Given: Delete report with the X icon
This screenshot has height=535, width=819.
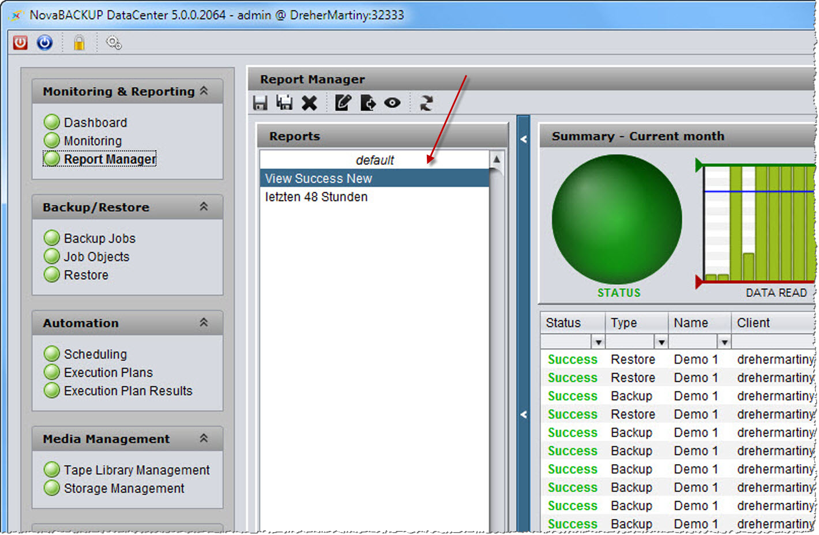Looking at the screenshot, I should 310,103.
